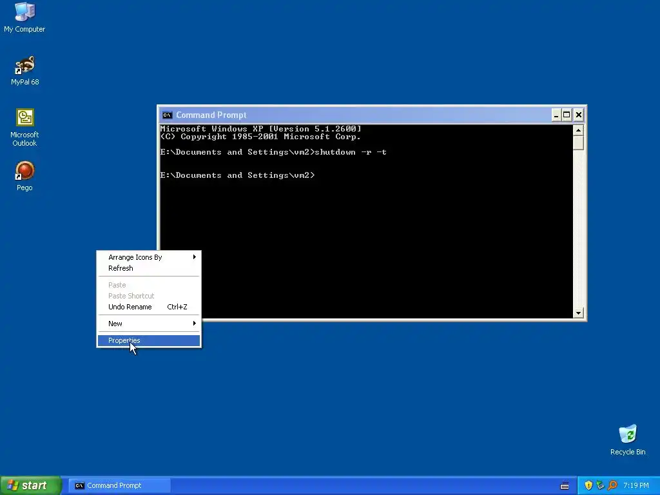Click the Safely Remove Hardware tray icon
Screen dimensions: 660x495
click(600, 485)
